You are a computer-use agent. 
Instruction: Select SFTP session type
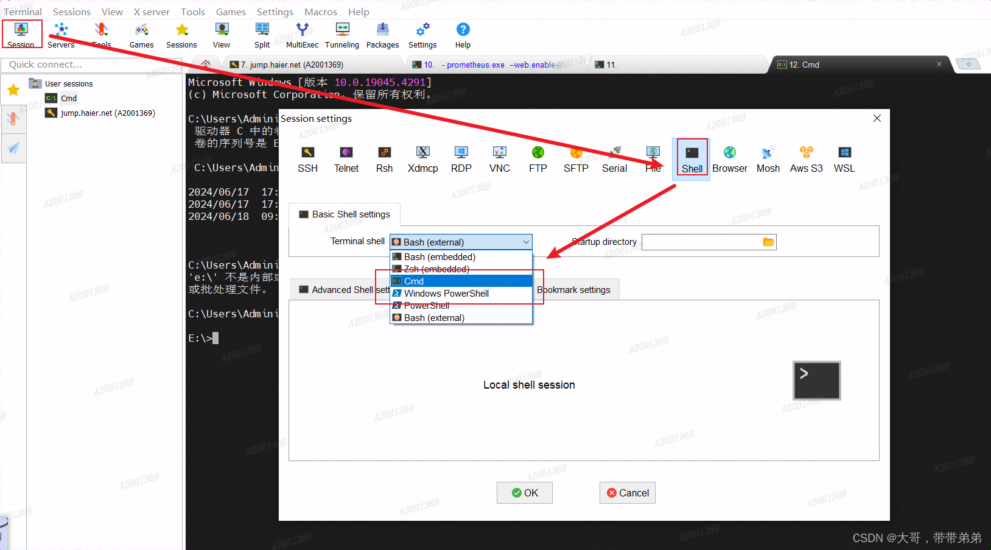(x=576, y=160)
